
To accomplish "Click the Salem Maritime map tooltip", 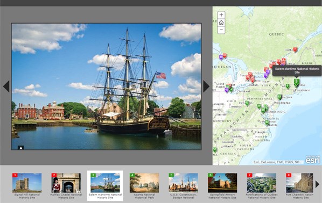I will [x=297, y=71].
